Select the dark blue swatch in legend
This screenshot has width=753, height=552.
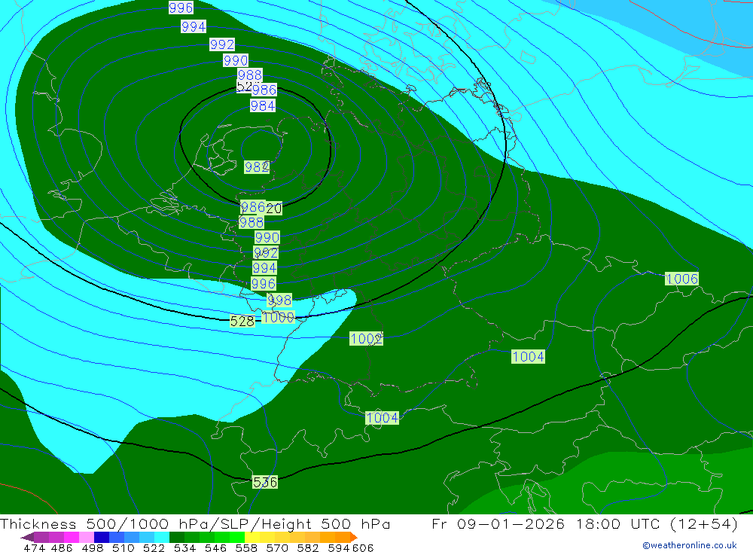pos(102,538)
